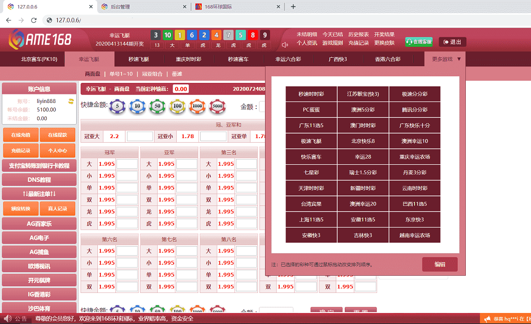Toggle 北京快乐8 game selection
The image size is (531, 324).
(x=363, y=141)
